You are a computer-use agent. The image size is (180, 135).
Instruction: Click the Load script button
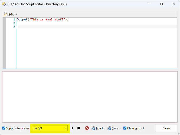pyautogui.click(x=98, y=128)
